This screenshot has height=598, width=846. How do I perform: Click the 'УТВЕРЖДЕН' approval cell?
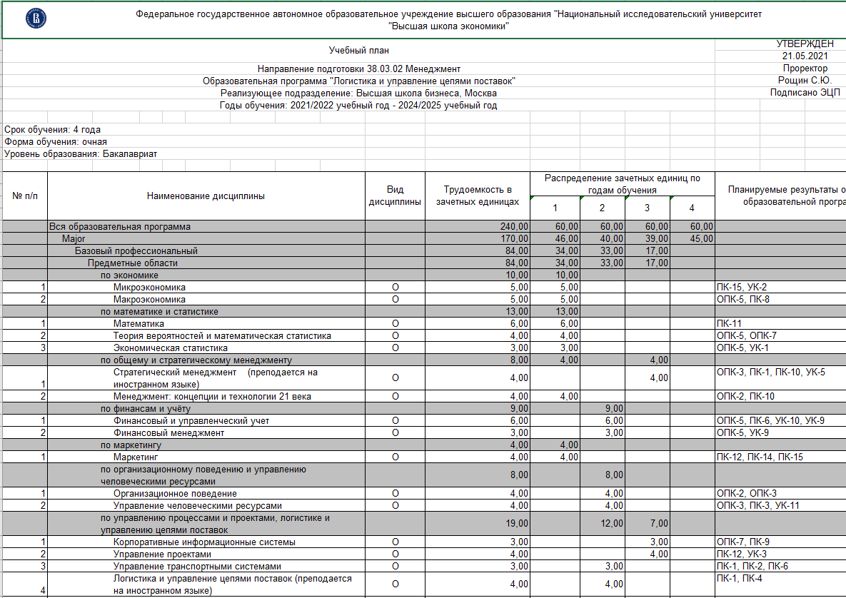tap(795, 44)
